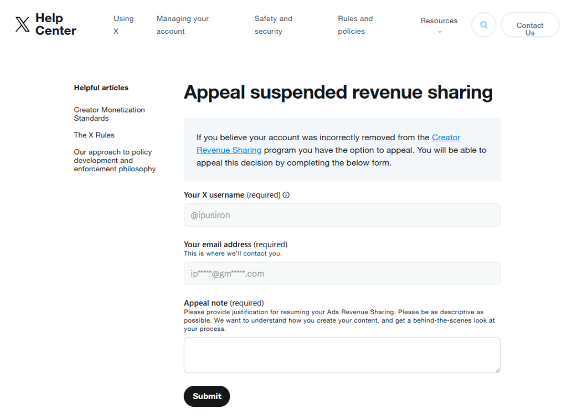Open Managing your account menu

182,25
